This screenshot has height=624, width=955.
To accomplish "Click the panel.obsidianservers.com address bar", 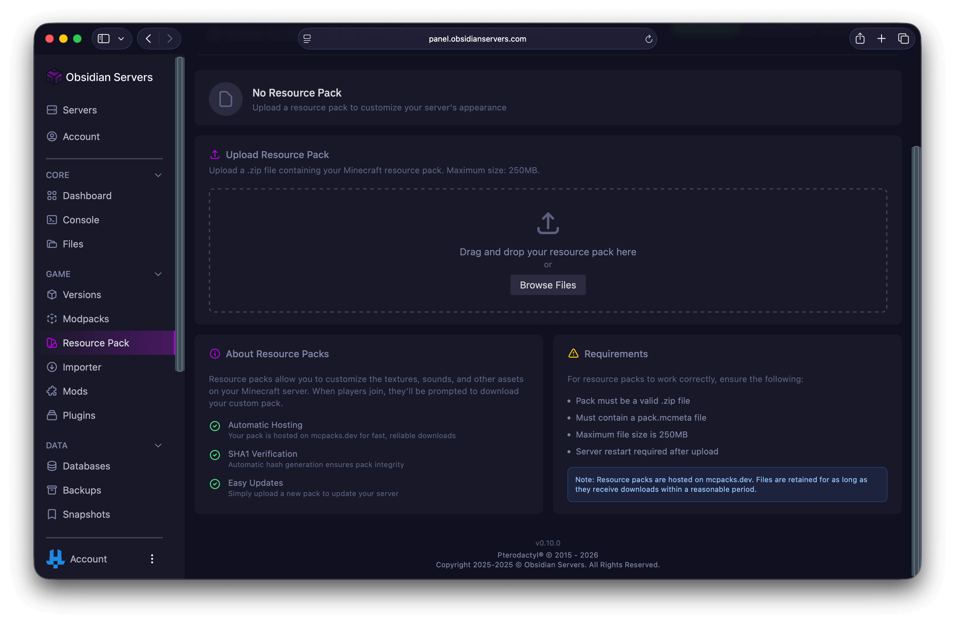I will (x=477, y=39).
